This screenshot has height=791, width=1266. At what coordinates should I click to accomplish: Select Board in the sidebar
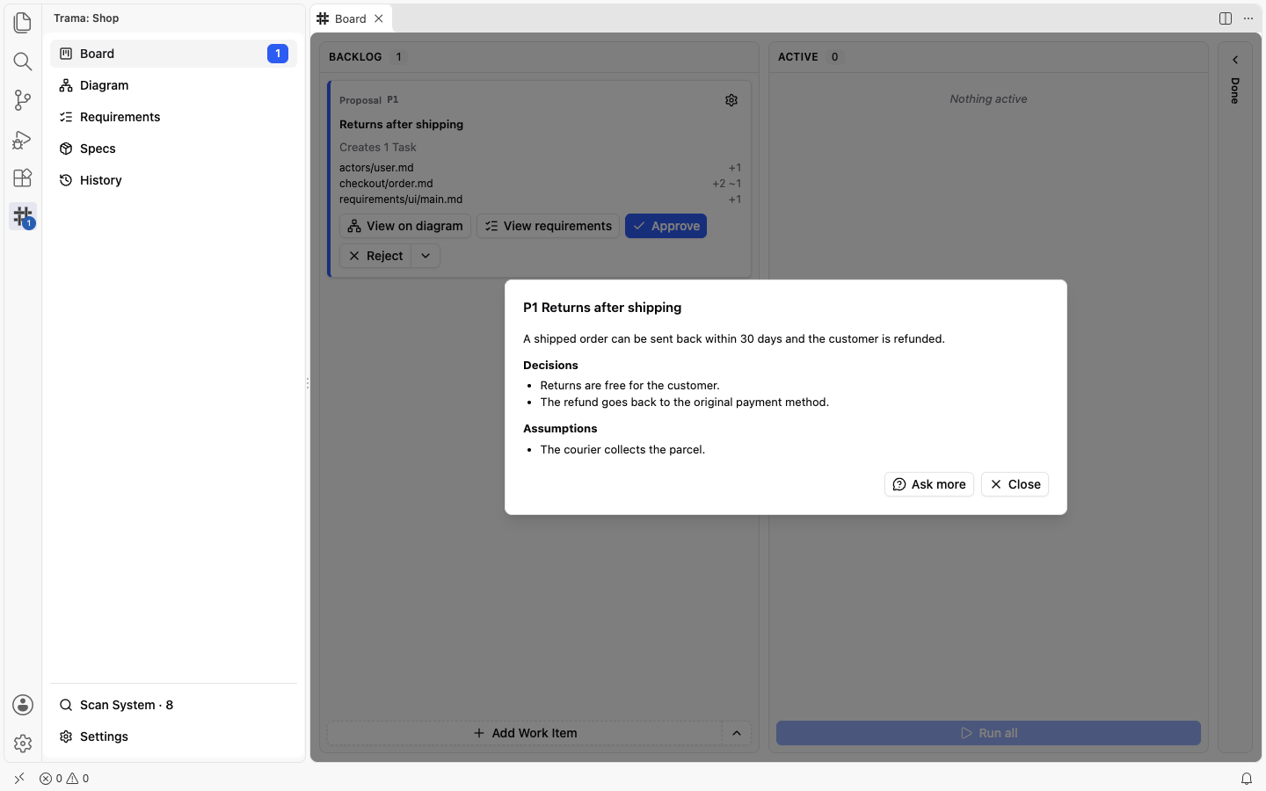click(173, 54)
